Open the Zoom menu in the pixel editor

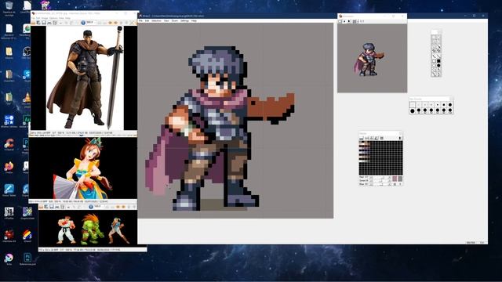[175, 21]
